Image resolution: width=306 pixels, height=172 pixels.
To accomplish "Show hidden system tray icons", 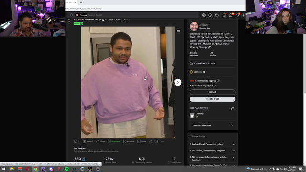I will click(x=270, y=169).
